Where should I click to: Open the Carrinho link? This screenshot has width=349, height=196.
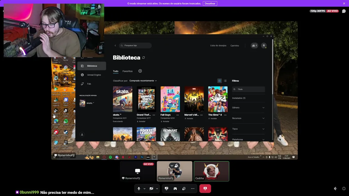click(x=234, y=45)
